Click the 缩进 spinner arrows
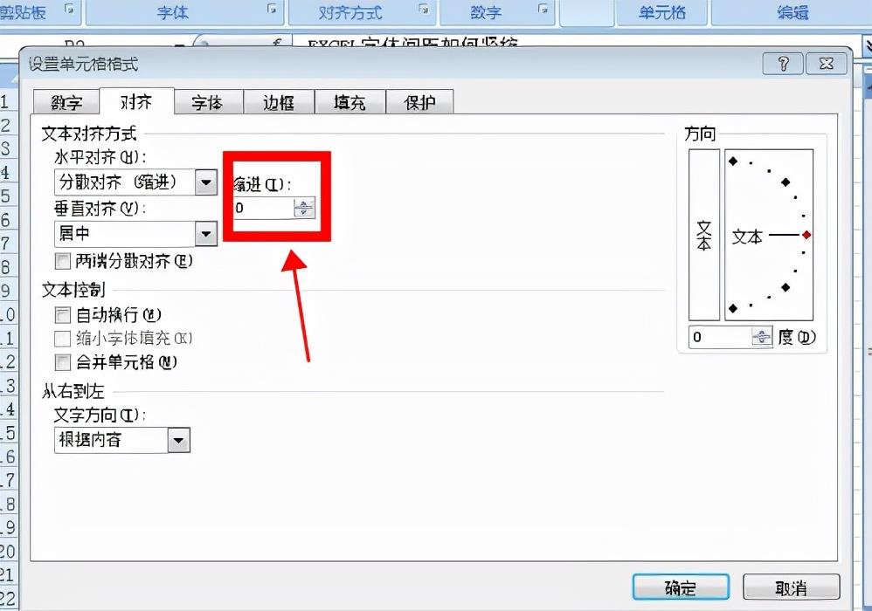Viewport: 872px width, 611px height. pyautogui.click(x=304, y=208)
